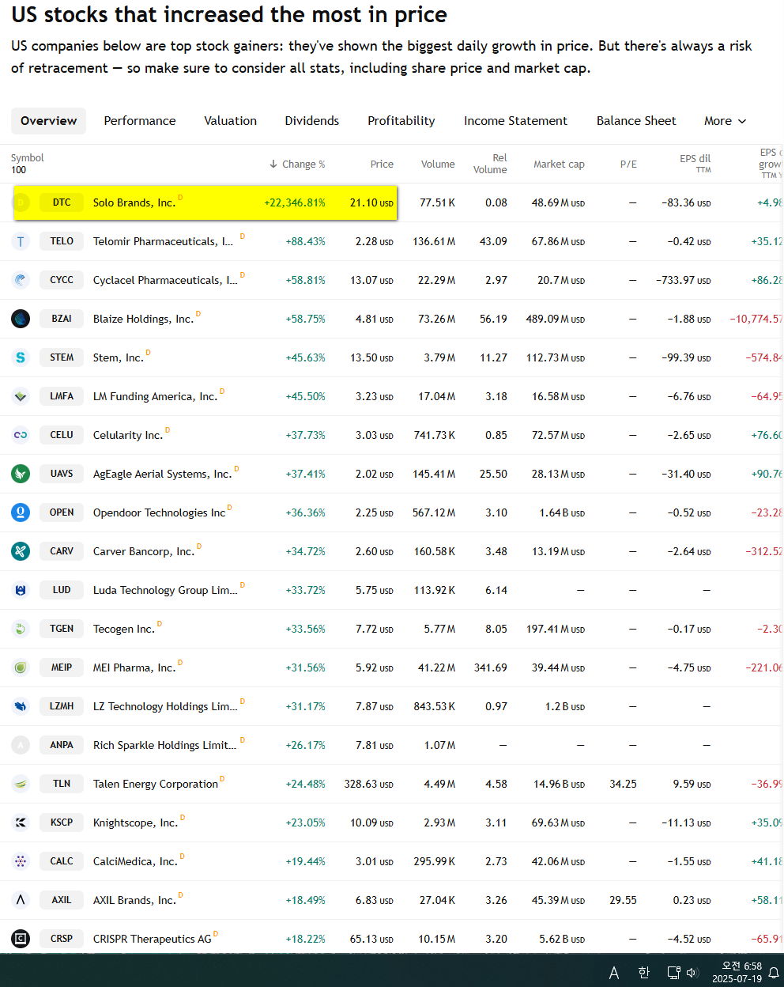
Task: Open the Solo Brands, Inc. company link
Action: point(134,202)
